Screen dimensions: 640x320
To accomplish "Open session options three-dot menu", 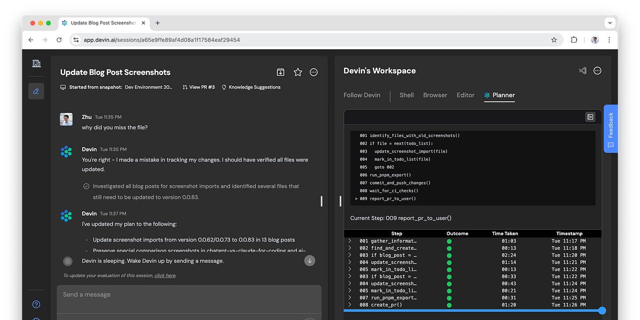I will pyautogui.click(x=314, y=72).
